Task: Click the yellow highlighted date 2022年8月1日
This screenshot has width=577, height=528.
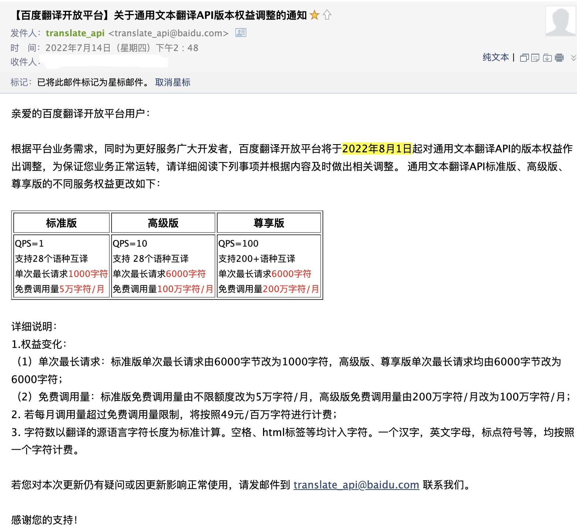Action: (377, 149)
